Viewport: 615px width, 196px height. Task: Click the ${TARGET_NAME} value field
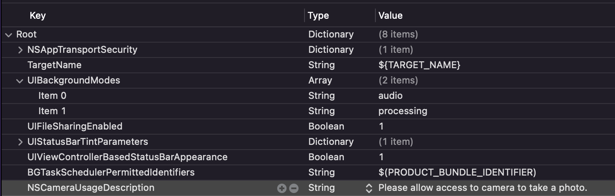click(419, 65)
